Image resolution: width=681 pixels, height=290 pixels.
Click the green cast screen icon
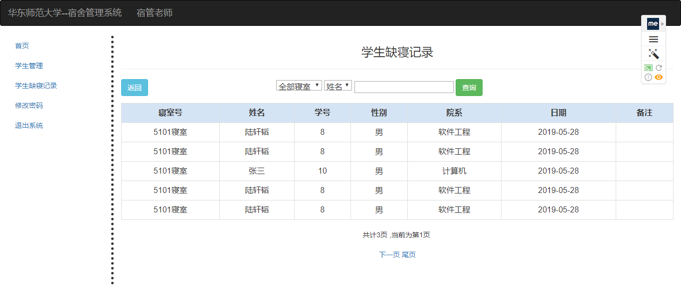click(x=648, y=68)
